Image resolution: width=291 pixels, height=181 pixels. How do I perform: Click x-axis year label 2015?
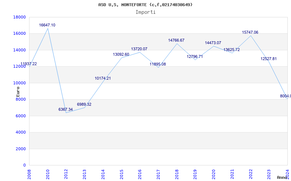pos(121,174)
